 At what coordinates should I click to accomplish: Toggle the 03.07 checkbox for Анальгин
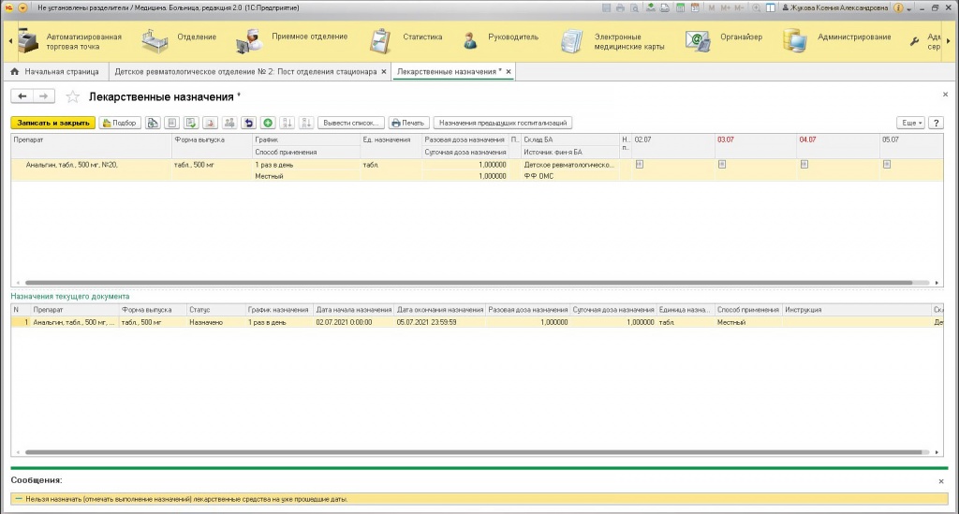click(x=722, y=165)
